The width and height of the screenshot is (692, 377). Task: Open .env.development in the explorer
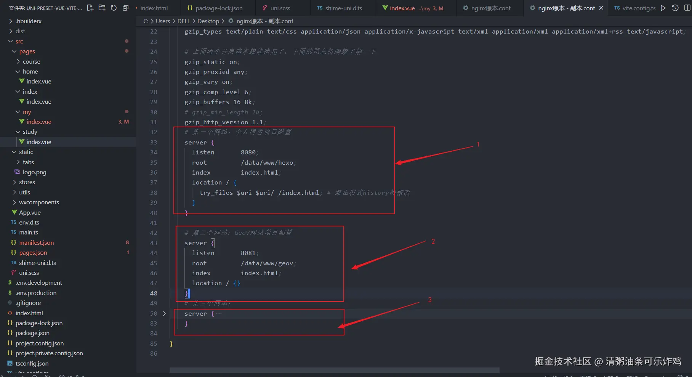(x=38, y=282)
